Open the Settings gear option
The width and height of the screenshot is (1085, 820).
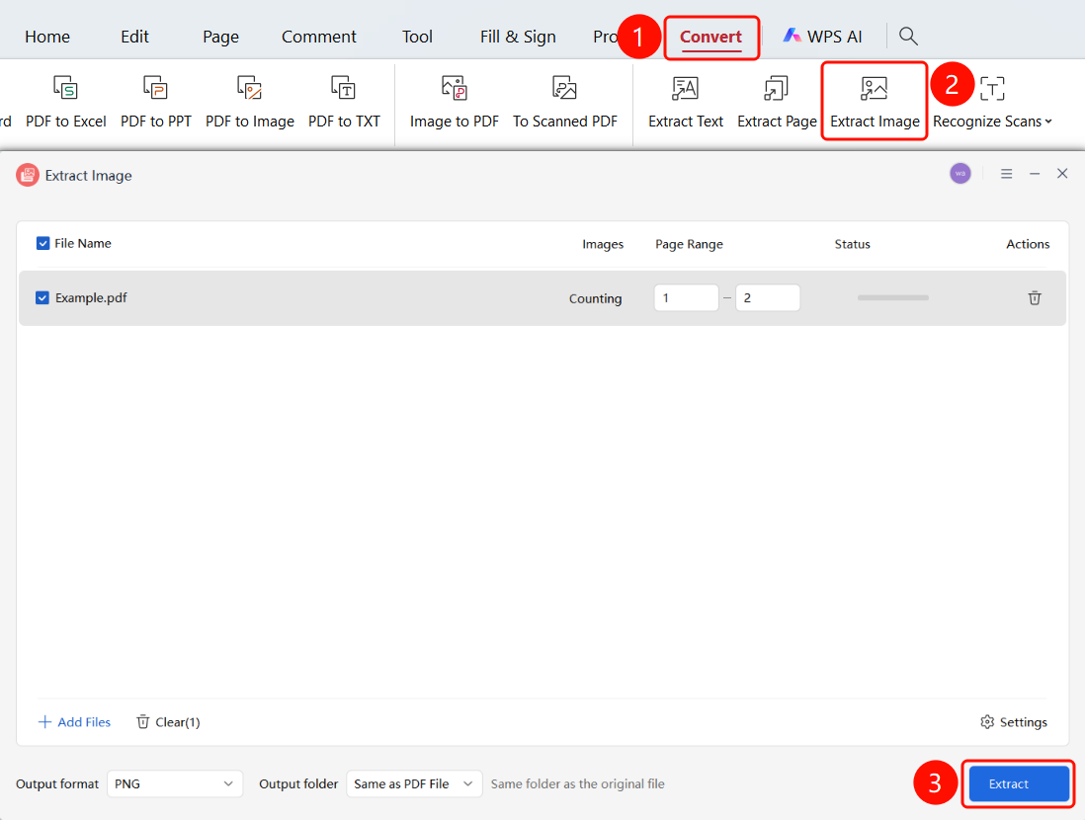point(1014,722)
